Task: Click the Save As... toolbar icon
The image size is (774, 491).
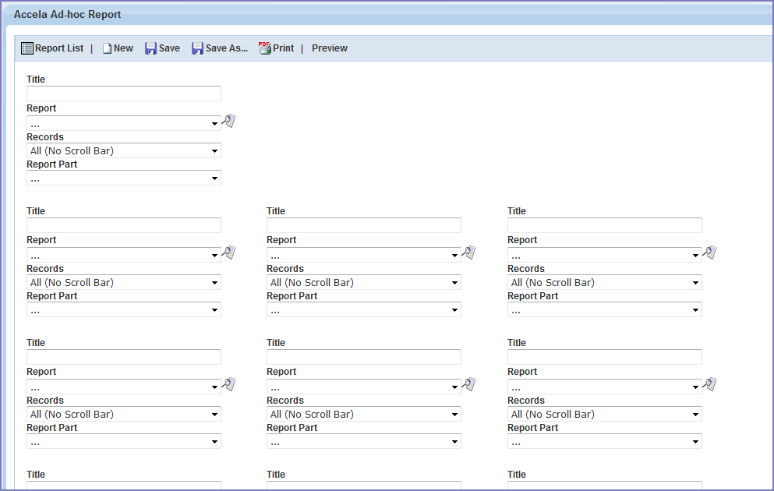Action: [198, 48]
